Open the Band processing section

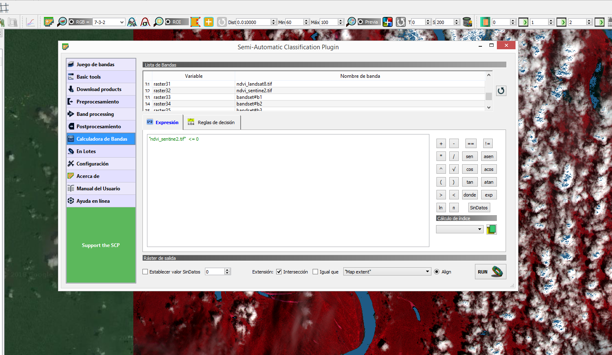pos(101,114)
